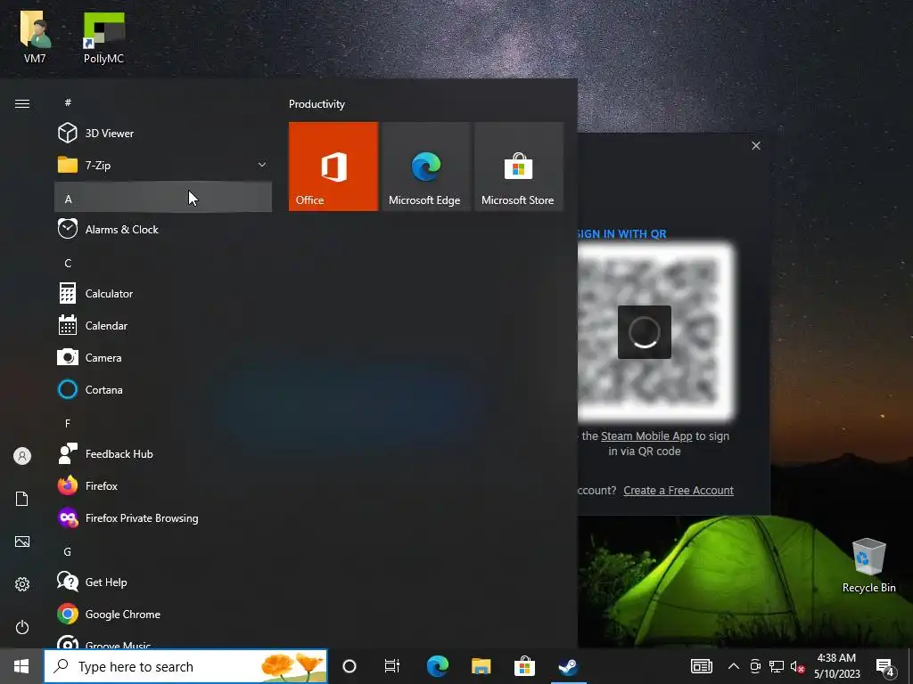Click the letter C section header
Screen dimensions: 913x684
point(163,263)
